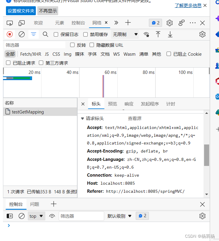Screen dimensions: 219x241
Task: Dismiss the info banner with X
Action: click(205, 6)
